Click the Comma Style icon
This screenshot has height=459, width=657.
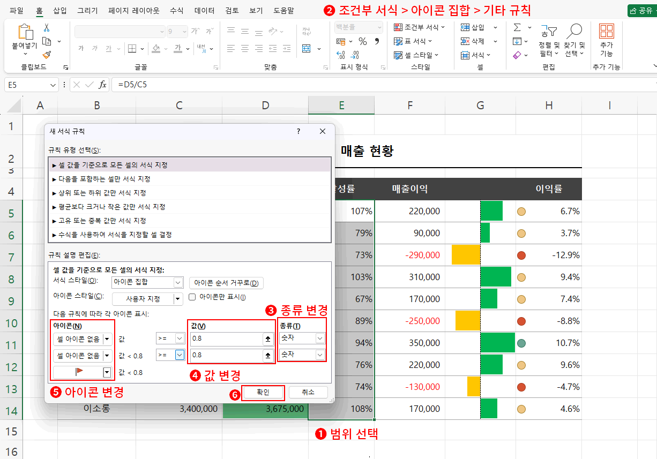click(377, 41)
